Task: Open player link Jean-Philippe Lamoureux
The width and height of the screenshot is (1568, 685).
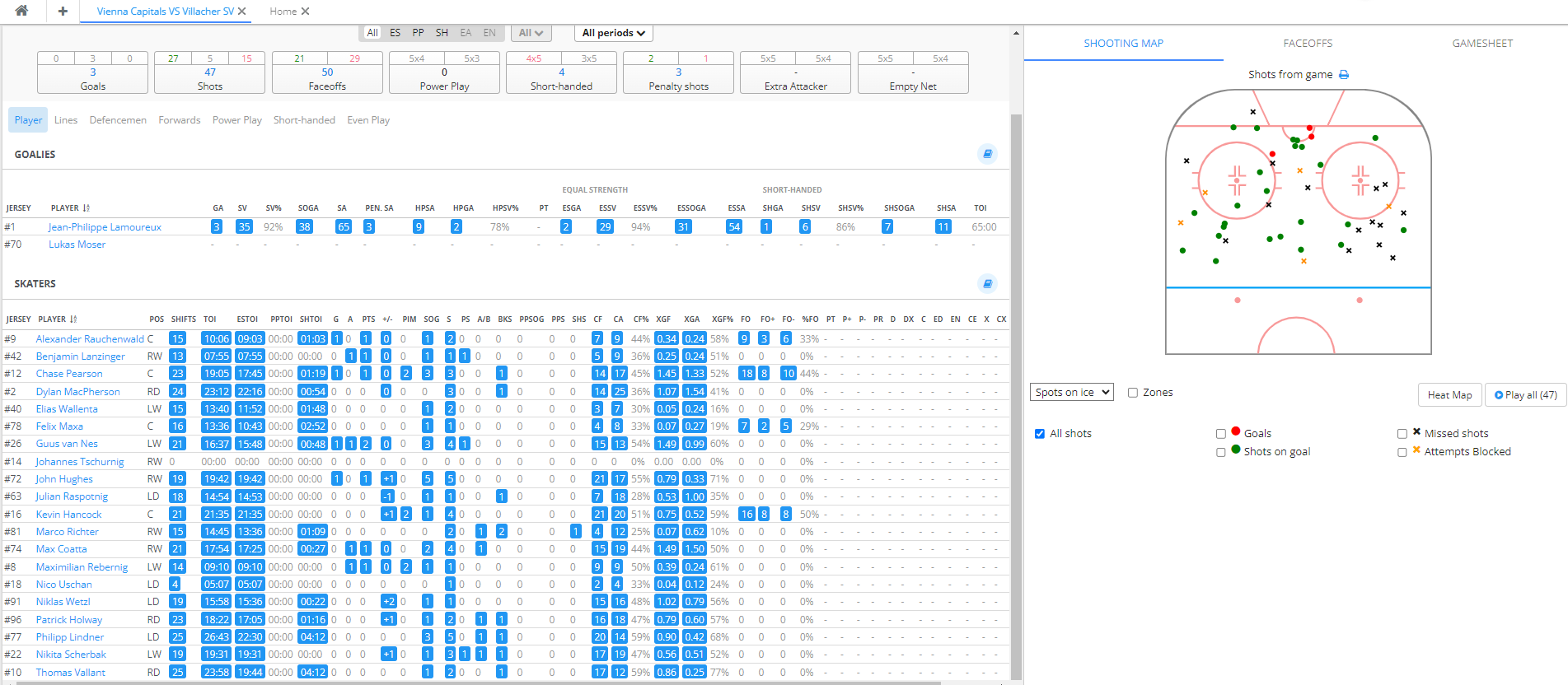Action: coord(105,227)
